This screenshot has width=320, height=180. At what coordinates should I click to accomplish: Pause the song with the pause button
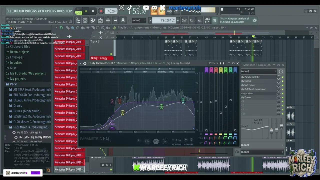[x=85, y=11]
